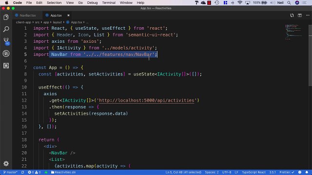Open the Debug view in activity bar
The image size is (312, 175).
point(6,53)
